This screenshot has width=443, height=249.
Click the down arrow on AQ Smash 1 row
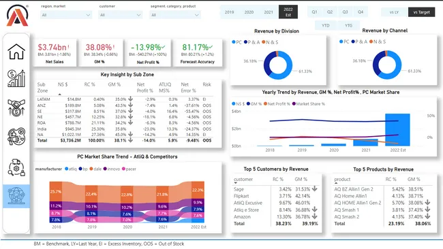[427, 210]
